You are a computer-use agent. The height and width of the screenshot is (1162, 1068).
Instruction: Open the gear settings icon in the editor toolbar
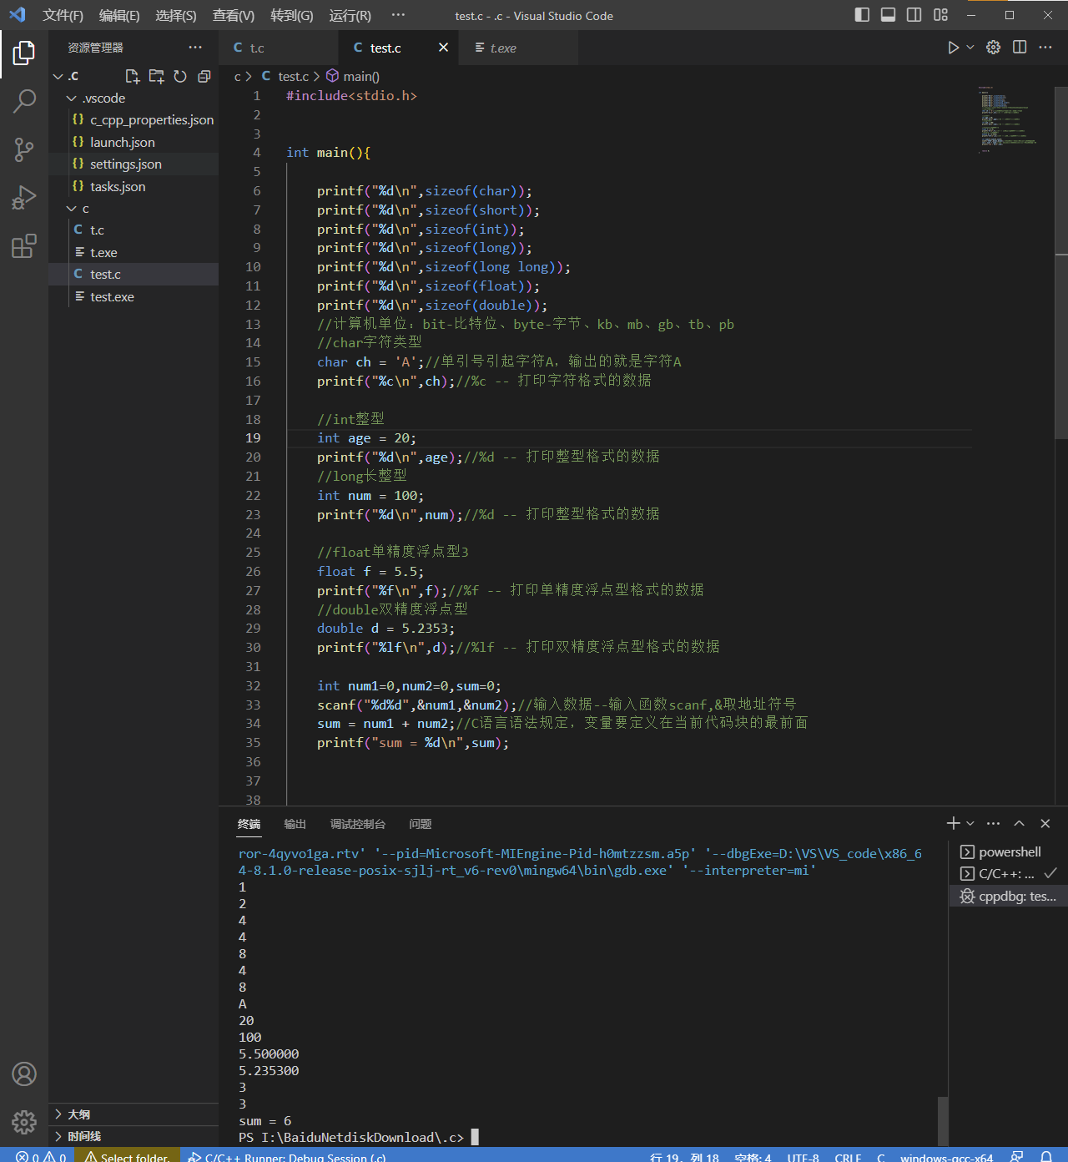coord(993,48)
